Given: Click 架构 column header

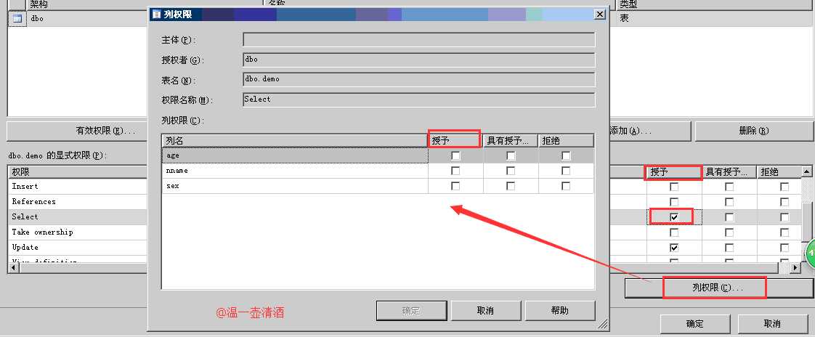Looking at the screenshot, I should [x=145, y=4].
